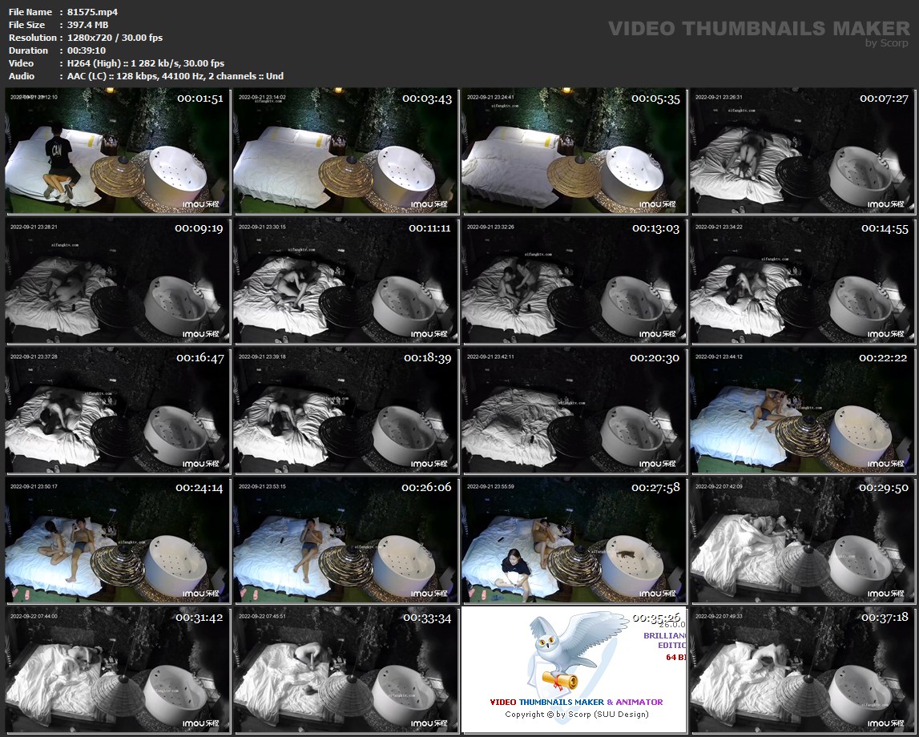This screenshot has height=737, width=919.
Task: Click the Resolution value 1280x720 / 30.00 fps
Action: click(117, 38)
